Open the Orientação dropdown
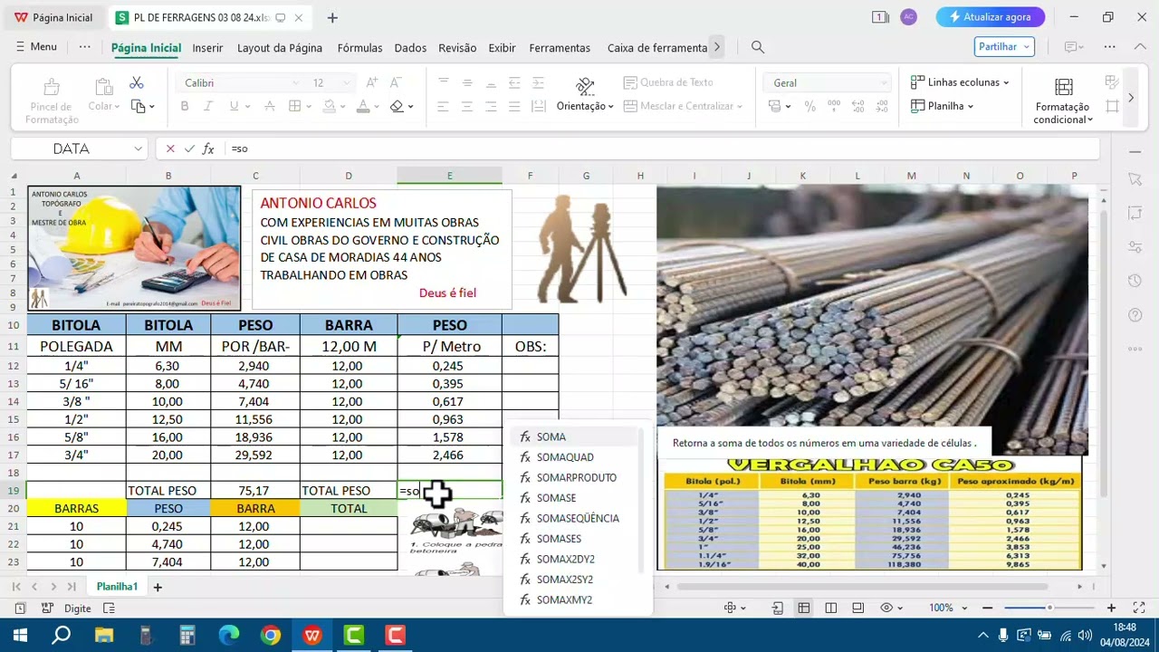This screenshot has height=652, width=1159. click(x=585, y=95)
